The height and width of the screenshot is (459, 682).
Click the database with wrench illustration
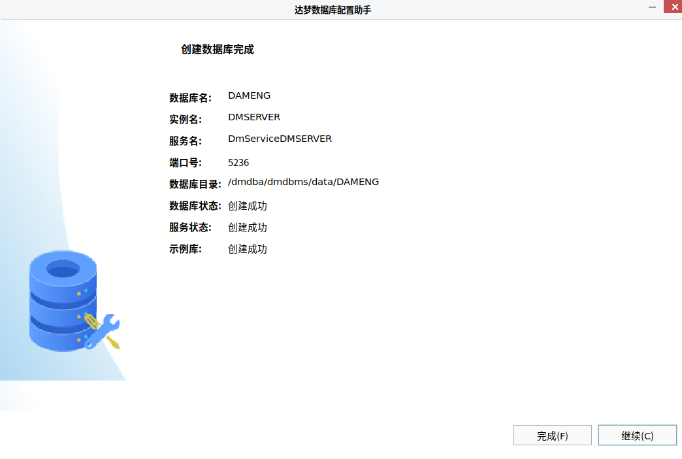[74, 301]
